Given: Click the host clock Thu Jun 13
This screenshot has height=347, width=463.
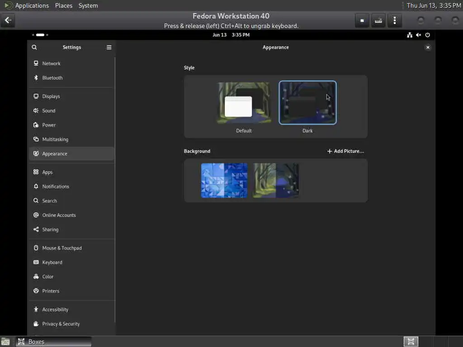Looking at the screenshot, I should pos(434,5).
